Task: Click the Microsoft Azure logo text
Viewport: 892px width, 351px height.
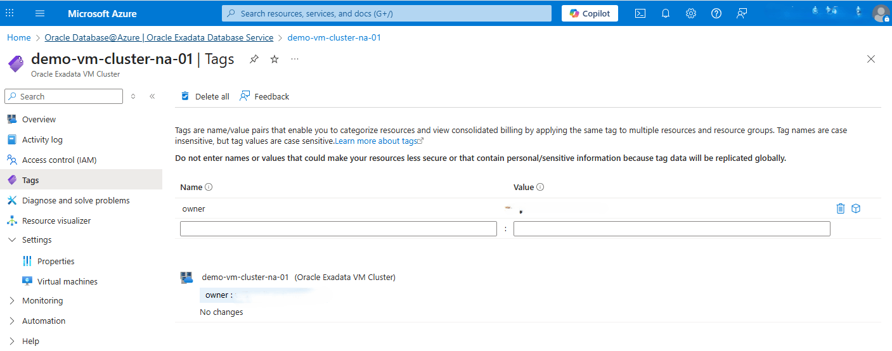Action: pyautogui.click(x=102, y=13)
